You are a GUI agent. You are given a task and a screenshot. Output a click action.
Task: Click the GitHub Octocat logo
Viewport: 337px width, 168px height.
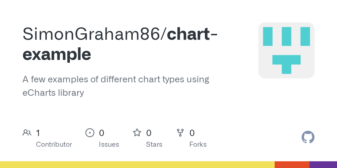308,137
